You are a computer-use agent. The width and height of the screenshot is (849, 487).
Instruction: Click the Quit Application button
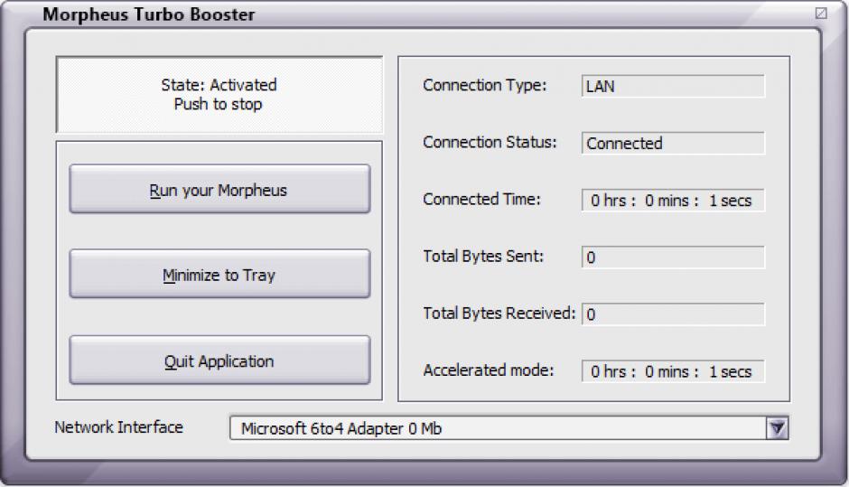[219, 361]
